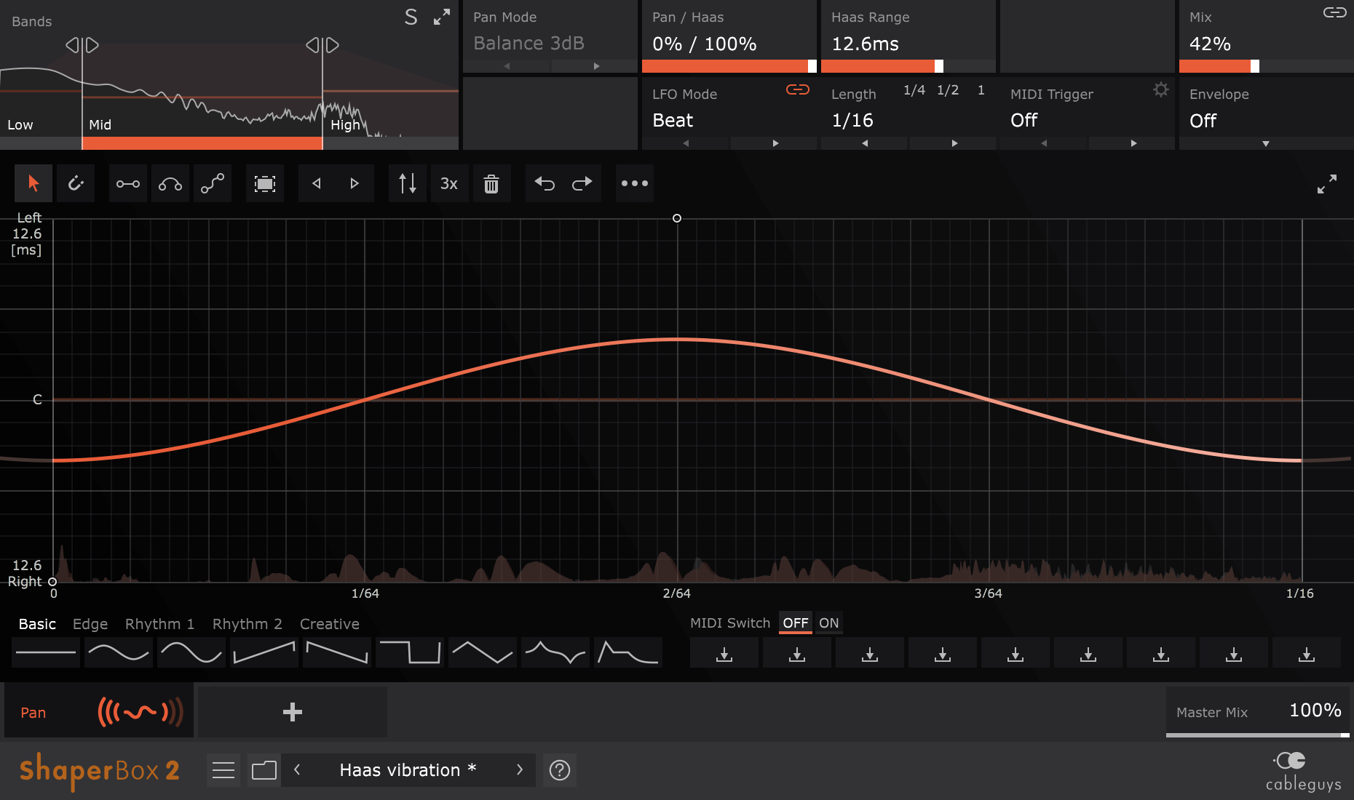
Task: Select the sine wave preset shape
Action: [x=118, y=652]
